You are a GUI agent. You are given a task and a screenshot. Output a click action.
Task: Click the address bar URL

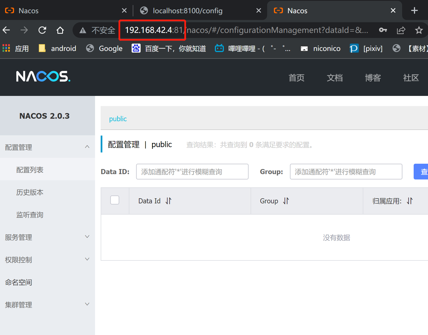[246, 30]
